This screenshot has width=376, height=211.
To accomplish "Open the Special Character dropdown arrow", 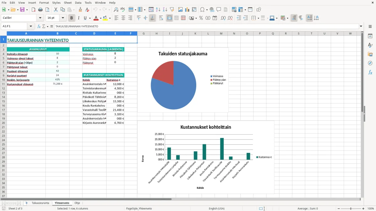I will 206,10.
